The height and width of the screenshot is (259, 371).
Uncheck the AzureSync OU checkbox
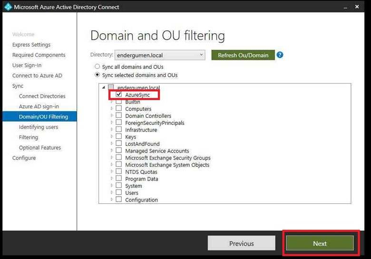[119, 95]
